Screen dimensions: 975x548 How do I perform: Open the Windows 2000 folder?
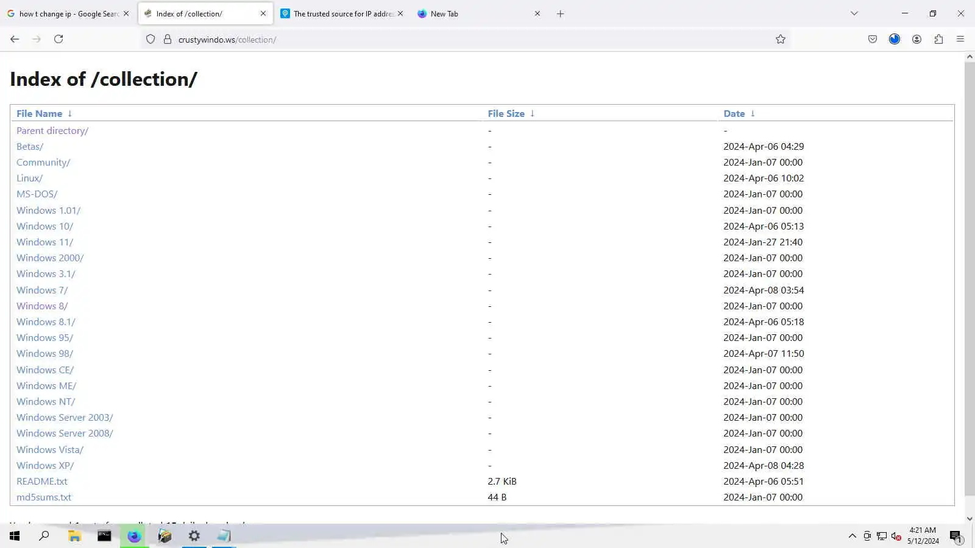click(50, 258)
